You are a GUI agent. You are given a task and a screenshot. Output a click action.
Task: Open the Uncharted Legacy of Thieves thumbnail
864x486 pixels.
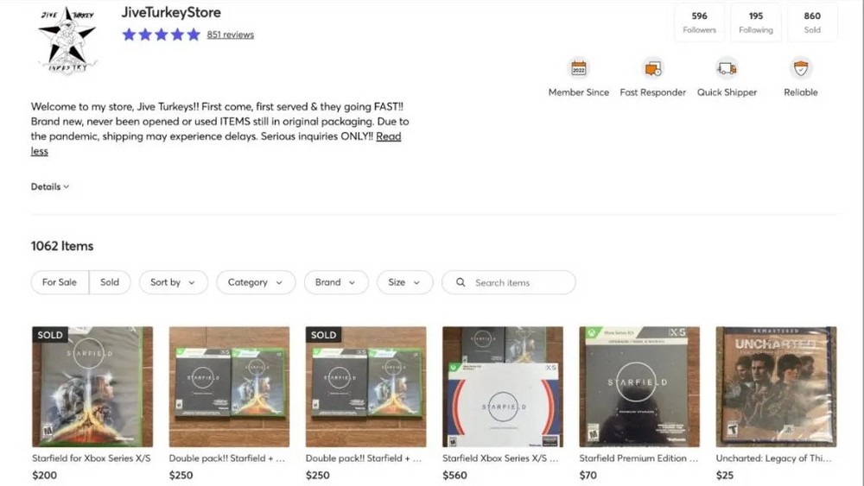(776, 387)
